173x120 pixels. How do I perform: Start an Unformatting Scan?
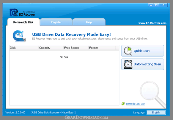point(143,64)
